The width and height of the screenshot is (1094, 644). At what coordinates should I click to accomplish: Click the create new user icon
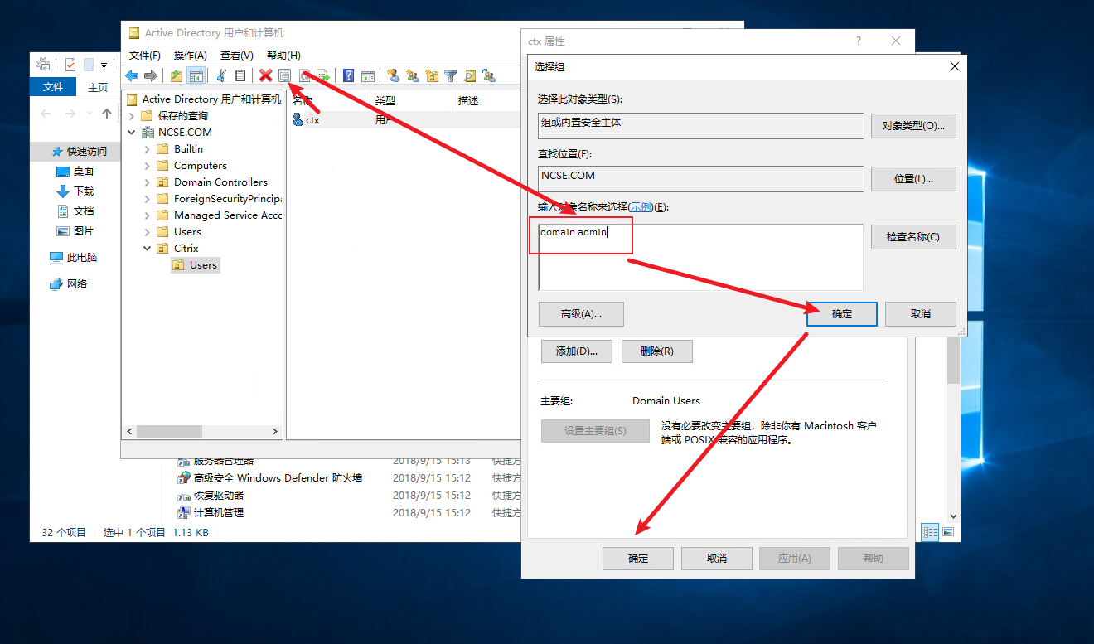point(393,75)
